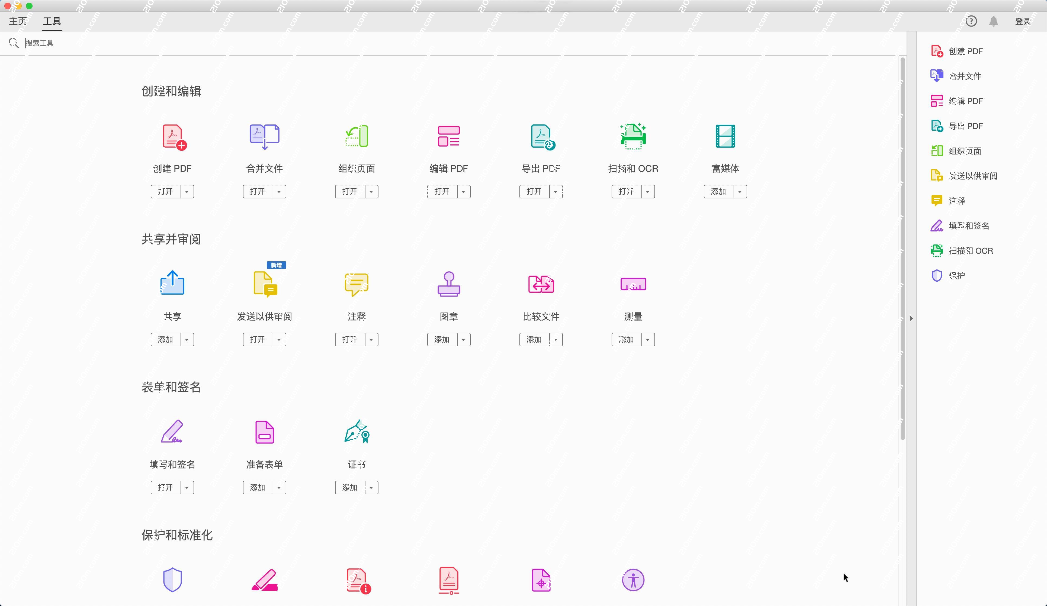The width and height of the screenshot is (1047, 606).
Task: Click the 扫描和 OCR tool icon in main grid
Action: pyautogui.click(x=633, y=136)
